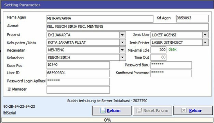Click the Reset Param printer icon
This screenshot has width=214, height=123.
point(139,110)
